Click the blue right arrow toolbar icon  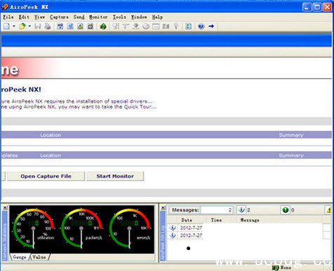(x=211, y=27)
